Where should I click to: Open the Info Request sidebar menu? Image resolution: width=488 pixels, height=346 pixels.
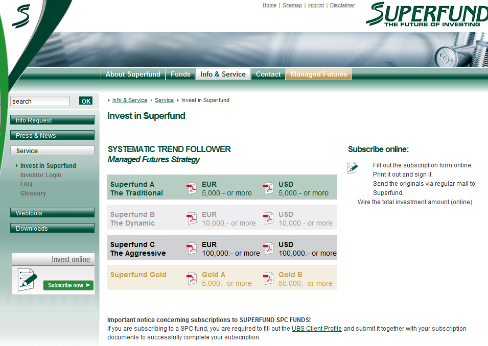coord(52,120)
